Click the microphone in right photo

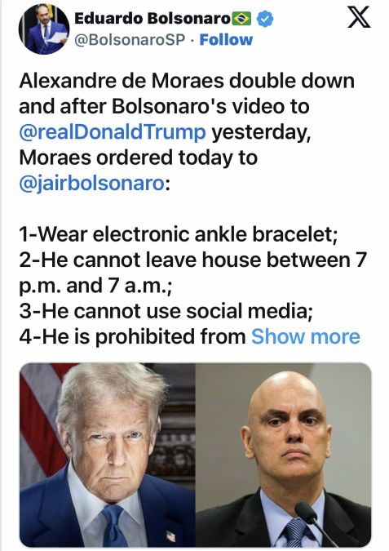tap(313, 522)
